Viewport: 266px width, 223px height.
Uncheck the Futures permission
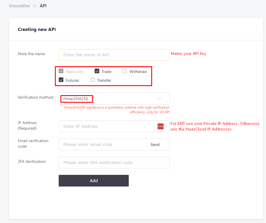(61, 80)
